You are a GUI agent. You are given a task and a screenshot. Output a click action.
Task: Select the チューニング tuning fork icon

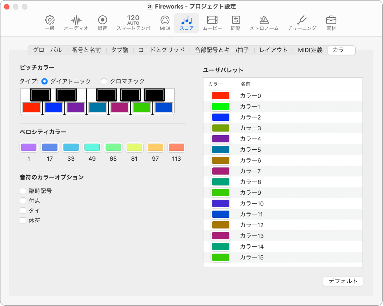click(302, 23)
